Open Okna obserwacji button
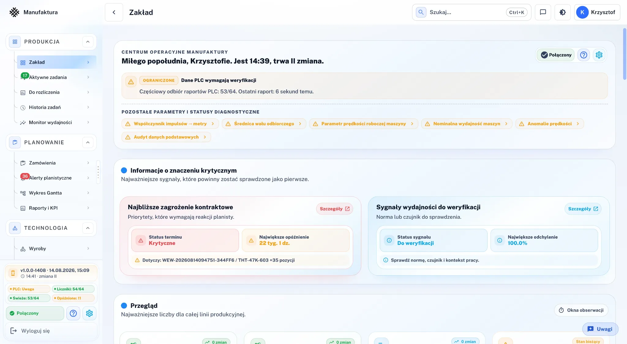This screenshot has width=627, height=344. click(581, 310)
